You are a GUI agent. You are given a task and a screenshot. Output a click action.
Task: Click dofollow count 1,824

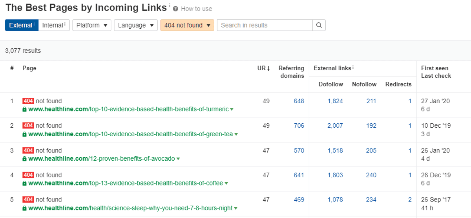tap(335, 101)
